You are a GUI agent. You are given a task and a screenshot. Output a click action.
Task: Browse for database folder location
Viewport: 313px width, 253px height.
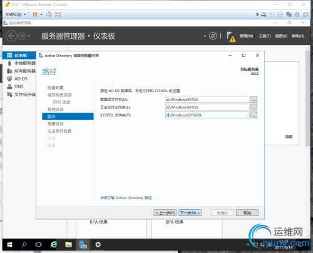click(x=254, y=100)
